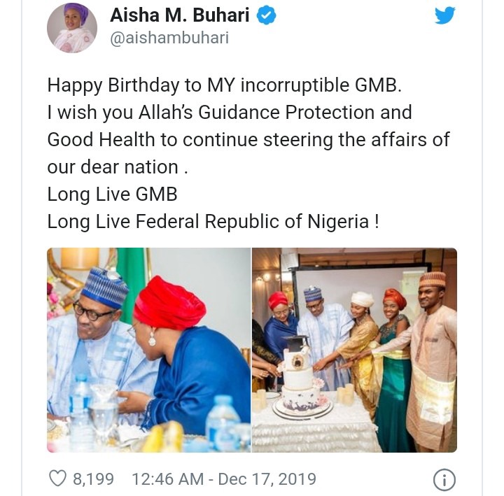The width and height of the screenshot is (504, 496).
Task: Click the "our dear nation" text line
Action: pyautogui.click(x=117, y=167)
